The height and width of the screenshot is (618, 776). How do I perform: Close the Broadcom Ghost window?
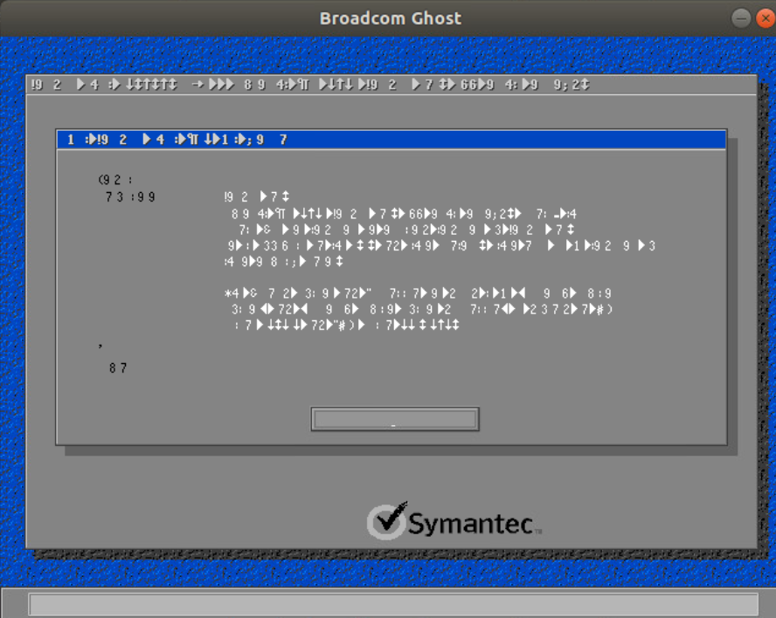tap(766, 19)
